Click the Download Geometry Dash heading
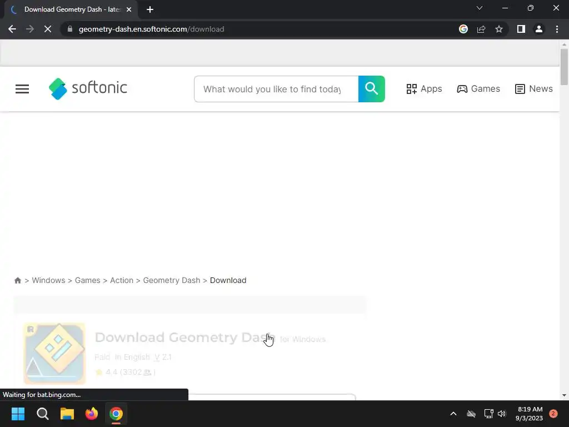This screenshot has height=427, width=569. pos(185,337)
